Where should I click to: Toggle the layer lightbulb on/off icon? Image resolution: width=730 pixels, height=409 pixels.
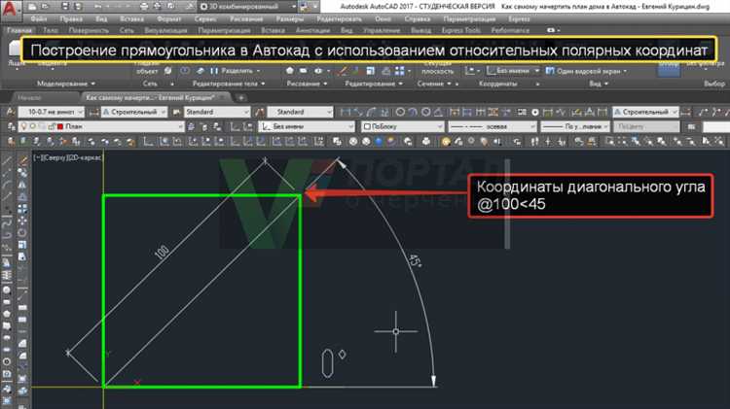tap(22, 126)
